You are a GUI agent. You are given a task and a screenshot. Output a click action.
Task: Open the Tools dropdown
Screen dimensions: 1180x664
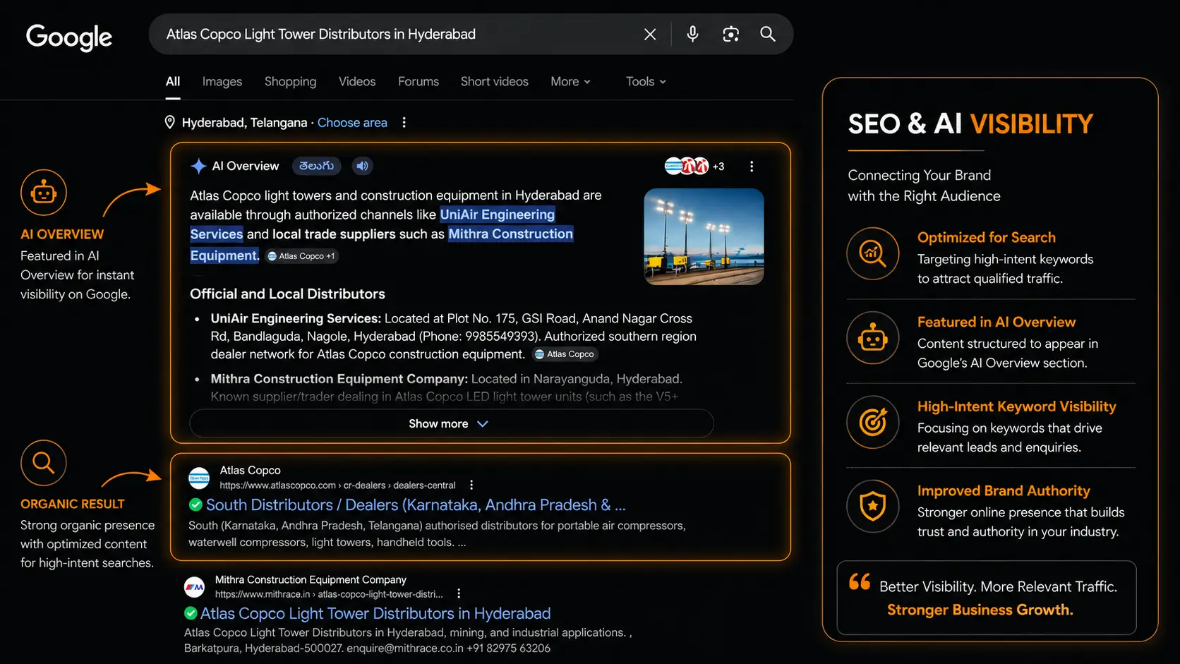click(x=646, y=82)
